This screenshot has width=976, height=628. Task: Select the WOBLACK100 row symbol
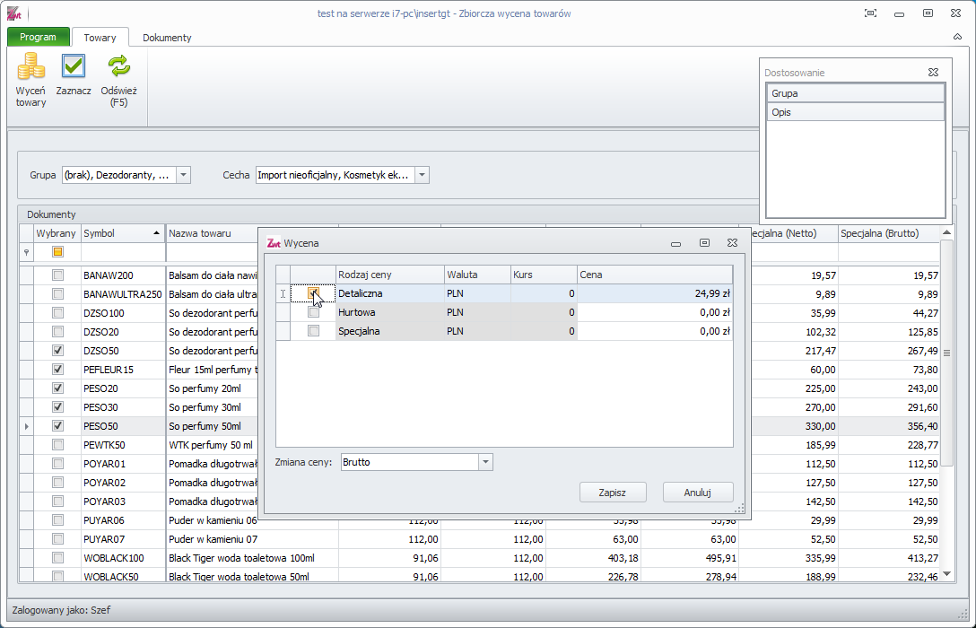pyautogui.click(x=114, y=558)
